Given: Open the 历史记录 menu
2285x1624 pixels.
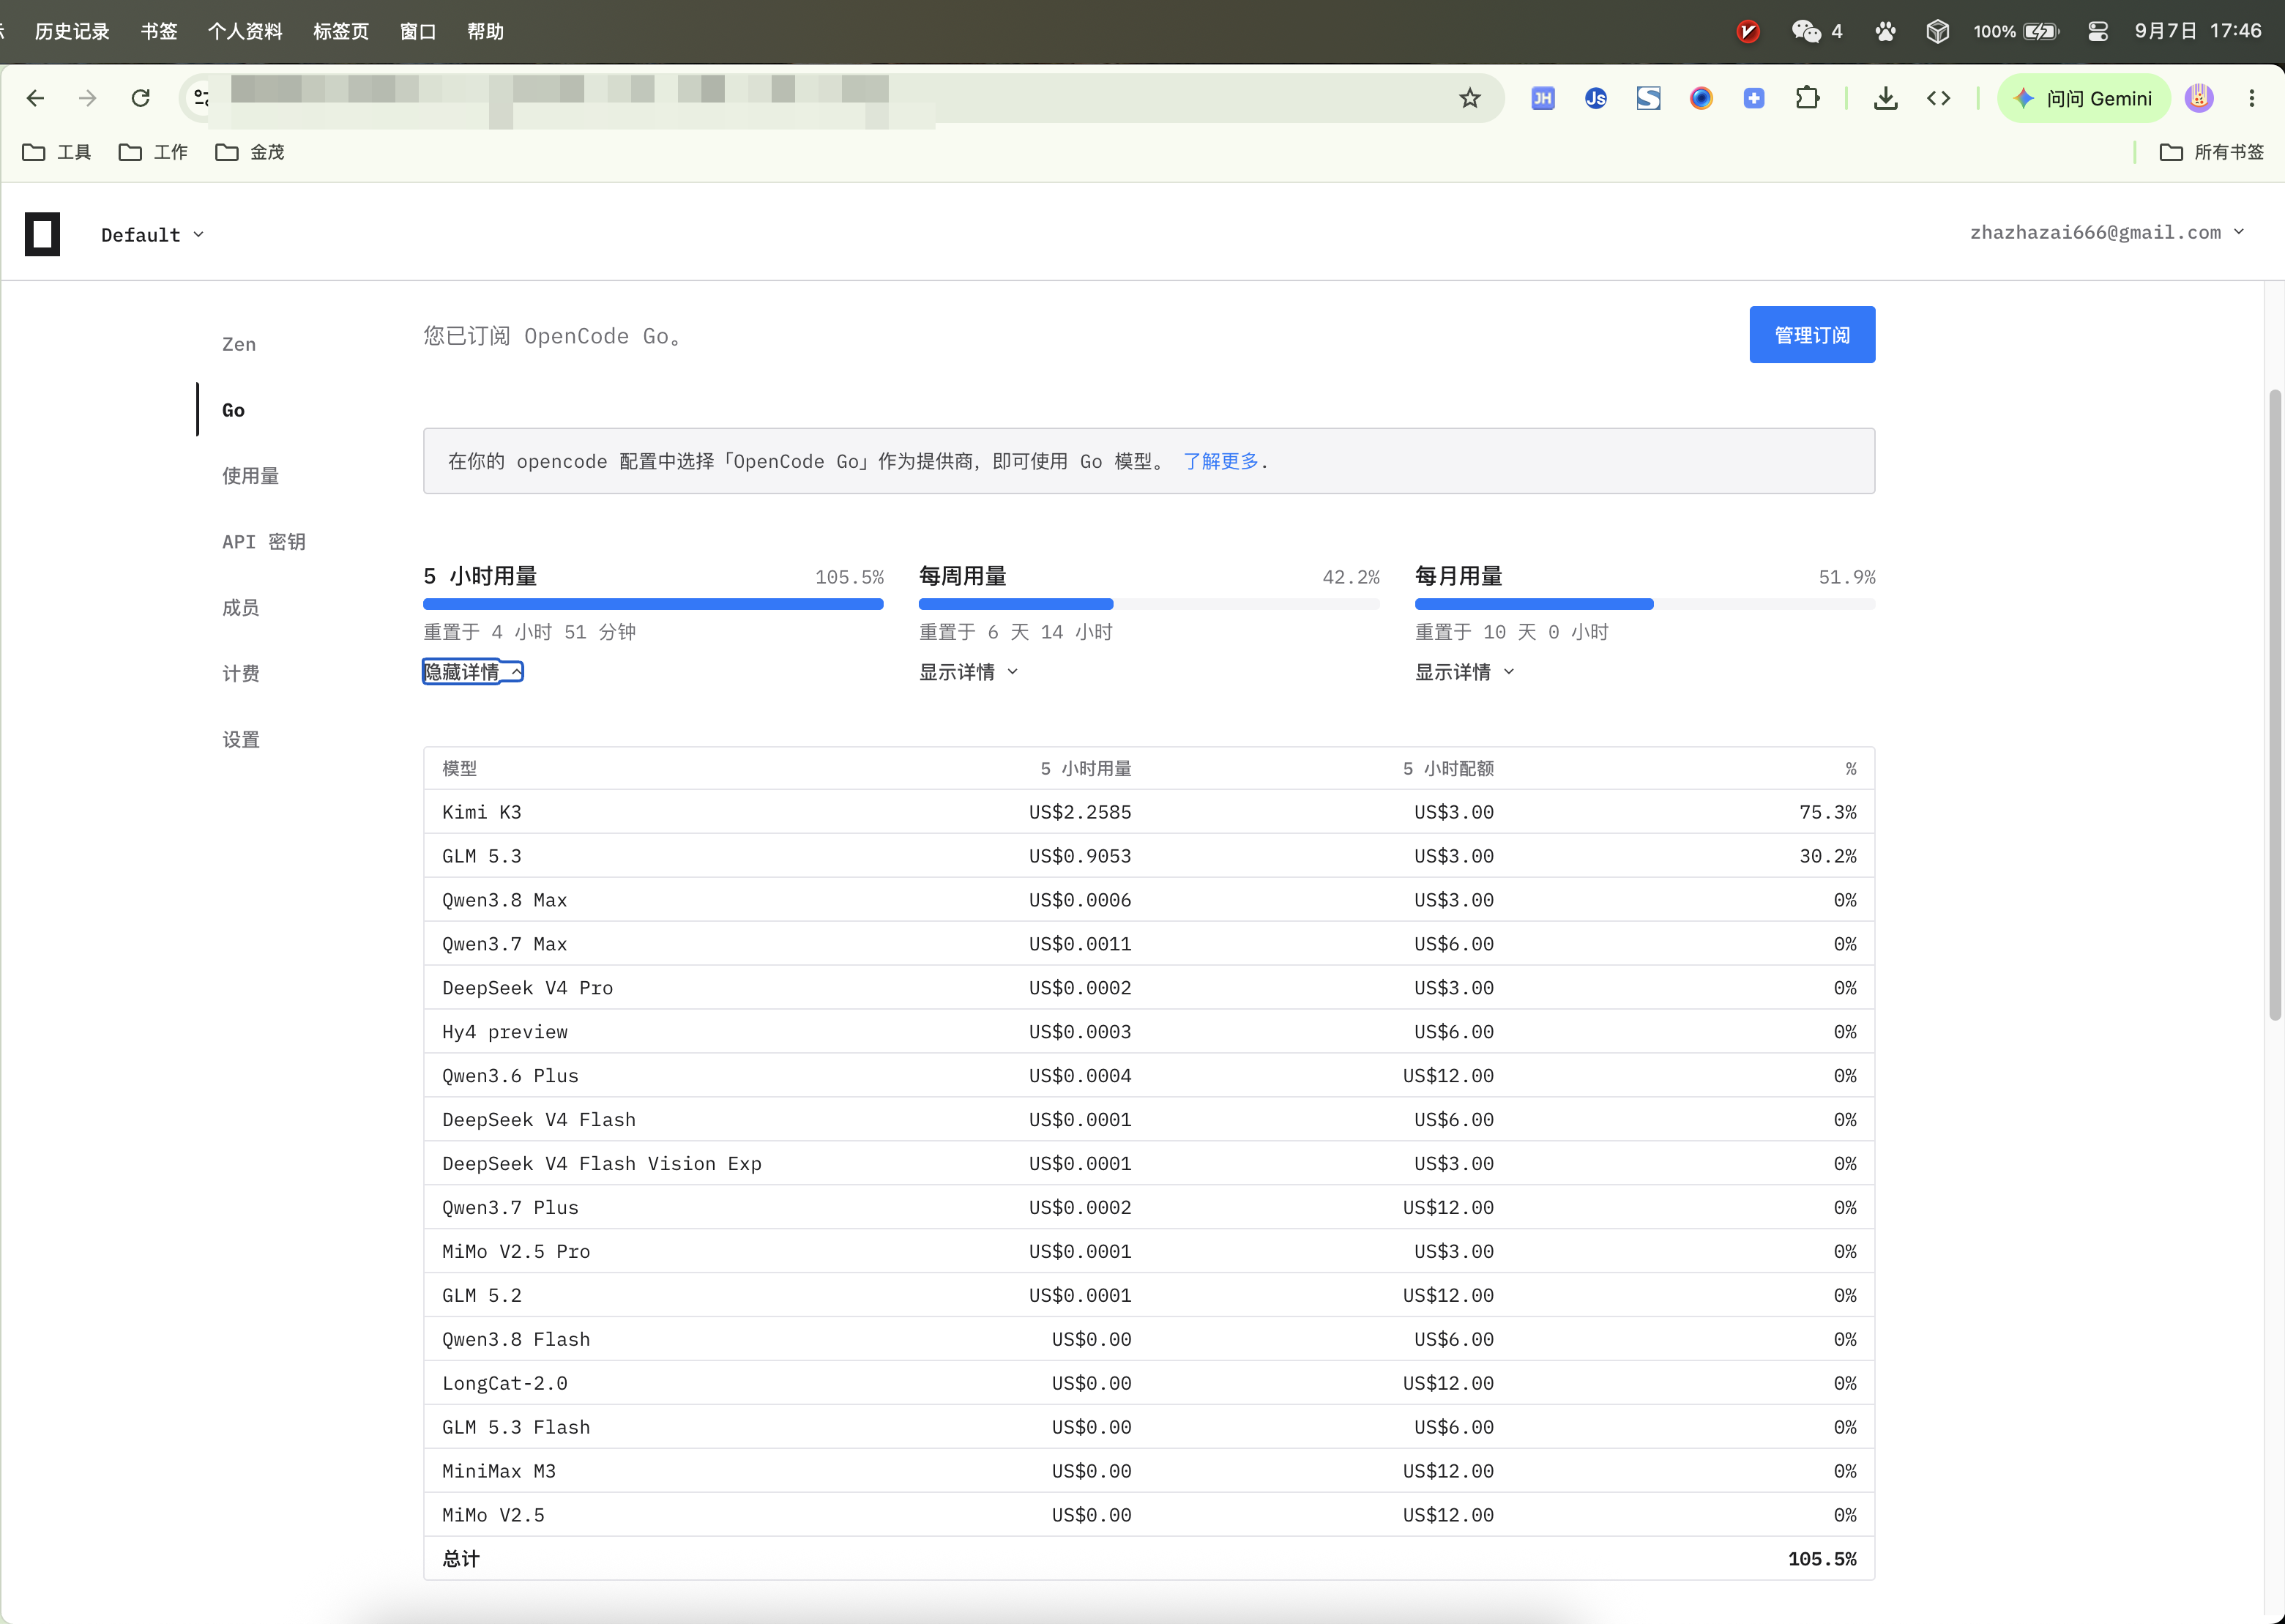Looking at the screenshot, I should (72, 31).
